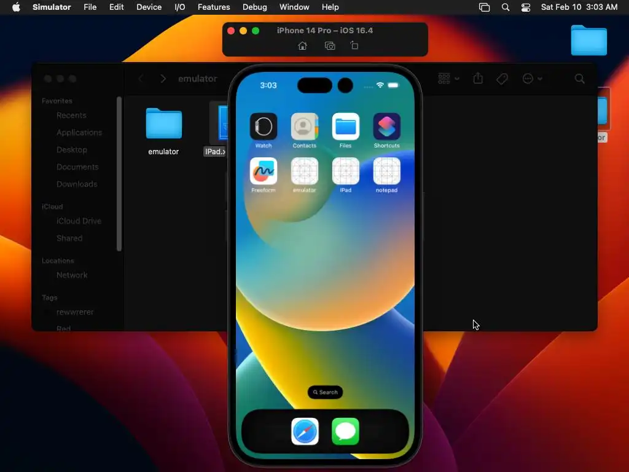Image resolution: width=629 pixels, height=472 pixels.
Task: Click the emulator title in Finder toolbar
Action: click(197, 79)
